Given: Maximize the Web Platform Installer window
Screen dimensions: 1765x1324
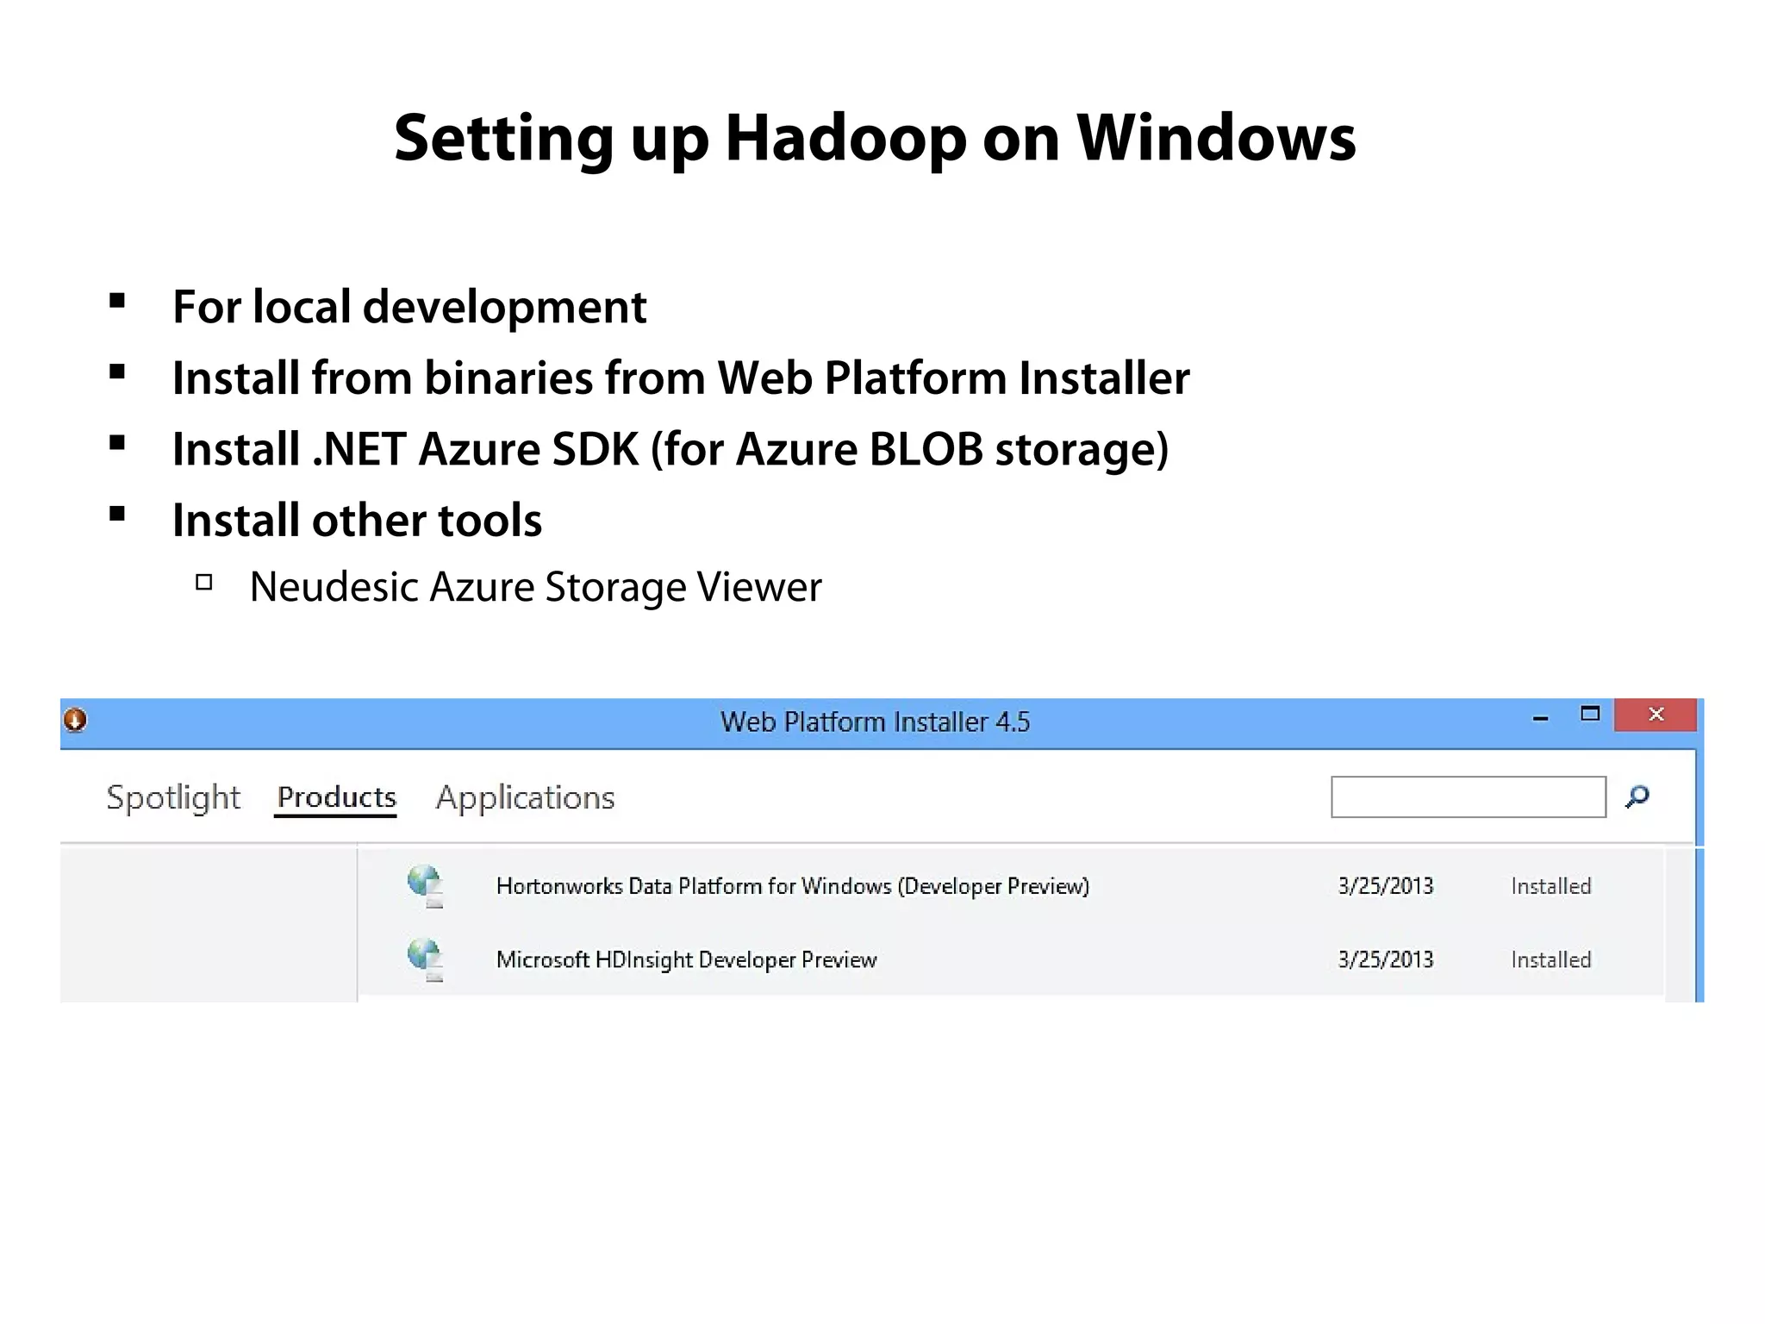Looking at the screenshot, I should [x=1590, y=714].
